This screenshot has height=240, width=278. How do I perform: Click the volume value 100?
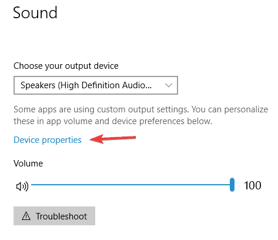point(253,185)
